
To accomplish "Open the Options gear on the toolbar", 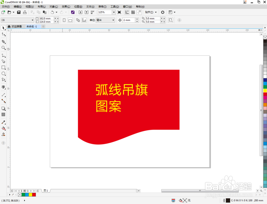I will coord(163,12).
